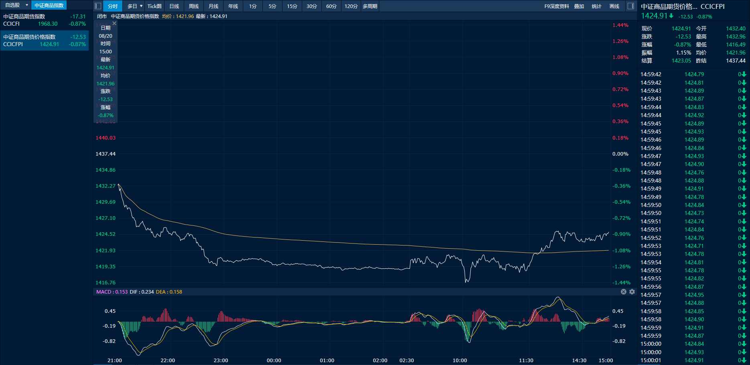Image resolution: width=750 pixels, height=365 pixels.
Task: Select the 120分 period tab
Action: pyautogui.click(x=351, y=6)
